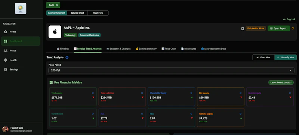Remove the AAPL ticker chip
This screenshot has width=299, height=135.
57,5
